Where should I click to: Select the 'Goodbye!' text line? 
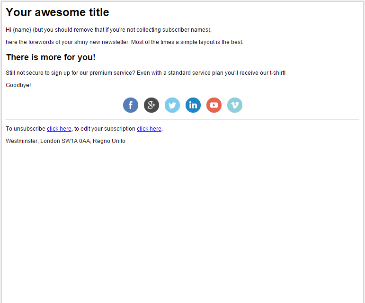(x=18, y=85)
